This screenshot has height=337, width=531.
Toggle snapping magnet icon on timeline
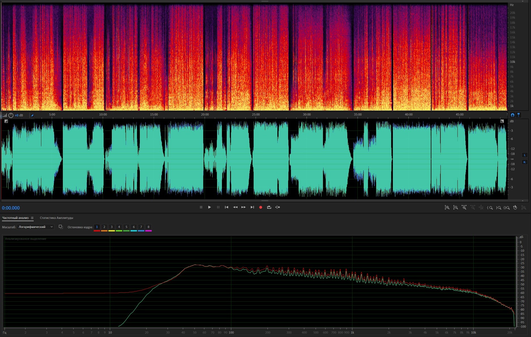(x=512, y=115)
